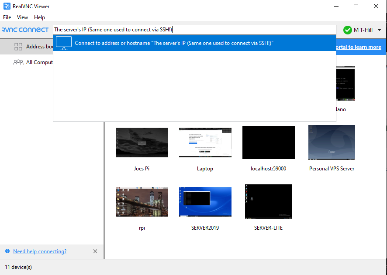Click the All Computers people icon

point(18,62)
